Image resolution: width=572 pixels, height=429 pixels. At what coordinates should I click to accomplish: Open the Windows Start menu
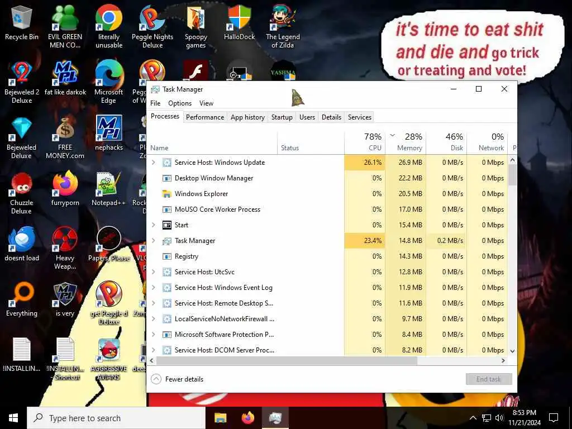(13, 418)
